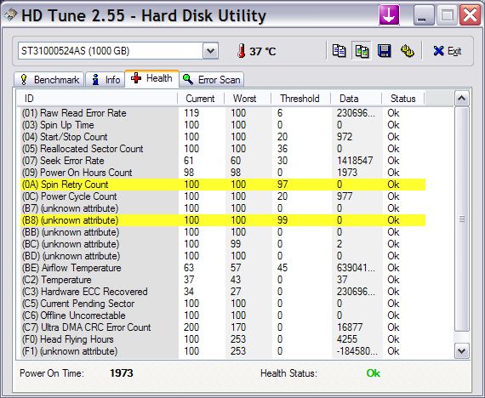
Task: Select the Spin Retry Count row
Action: [x=223, y=185]
